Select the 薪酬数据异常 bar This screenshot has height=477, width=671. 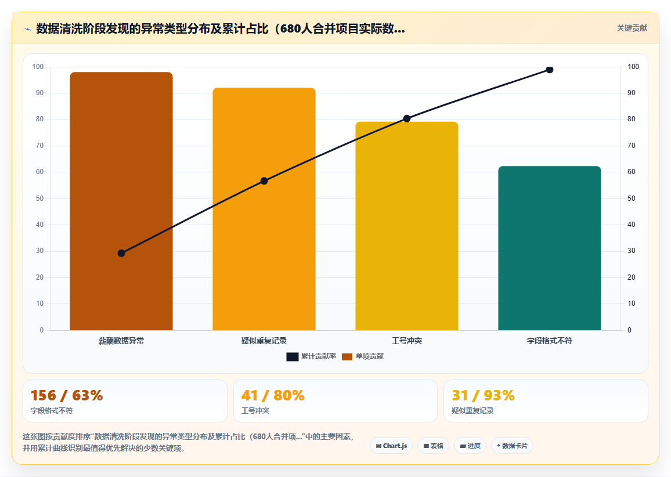coord(121,201)
